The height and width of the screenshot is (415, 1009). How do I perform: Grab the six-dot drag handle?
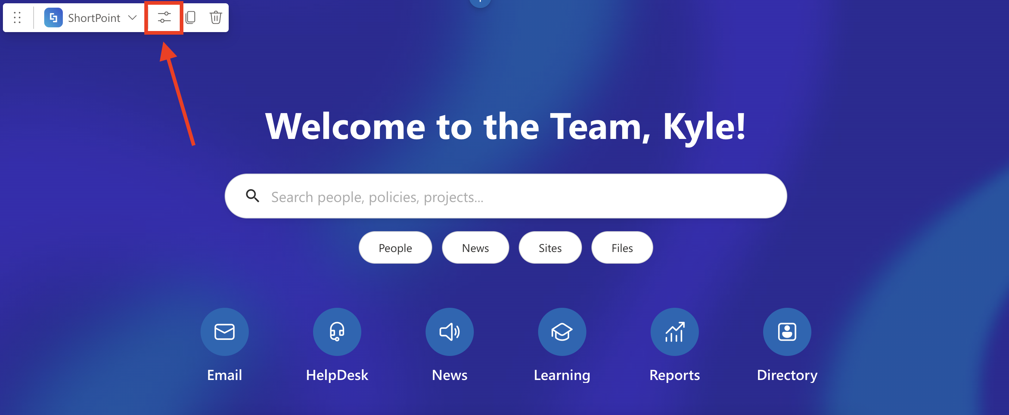[x=17, y=18]
